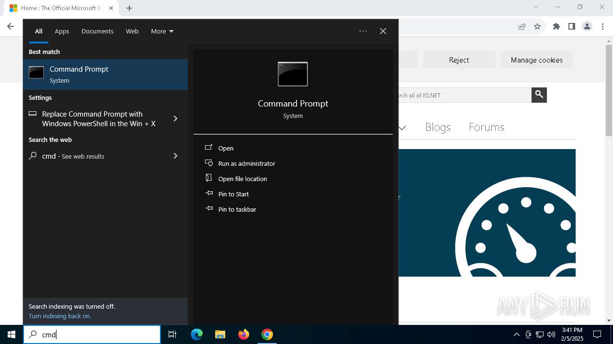Launch Microsoft Edge from the taskbar

tap(197, 334)
